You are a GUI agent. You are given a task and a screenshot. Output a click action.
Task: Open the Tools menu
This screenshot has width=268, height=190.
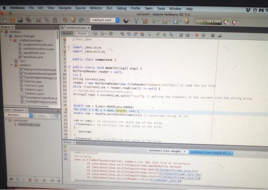(161, 8)
